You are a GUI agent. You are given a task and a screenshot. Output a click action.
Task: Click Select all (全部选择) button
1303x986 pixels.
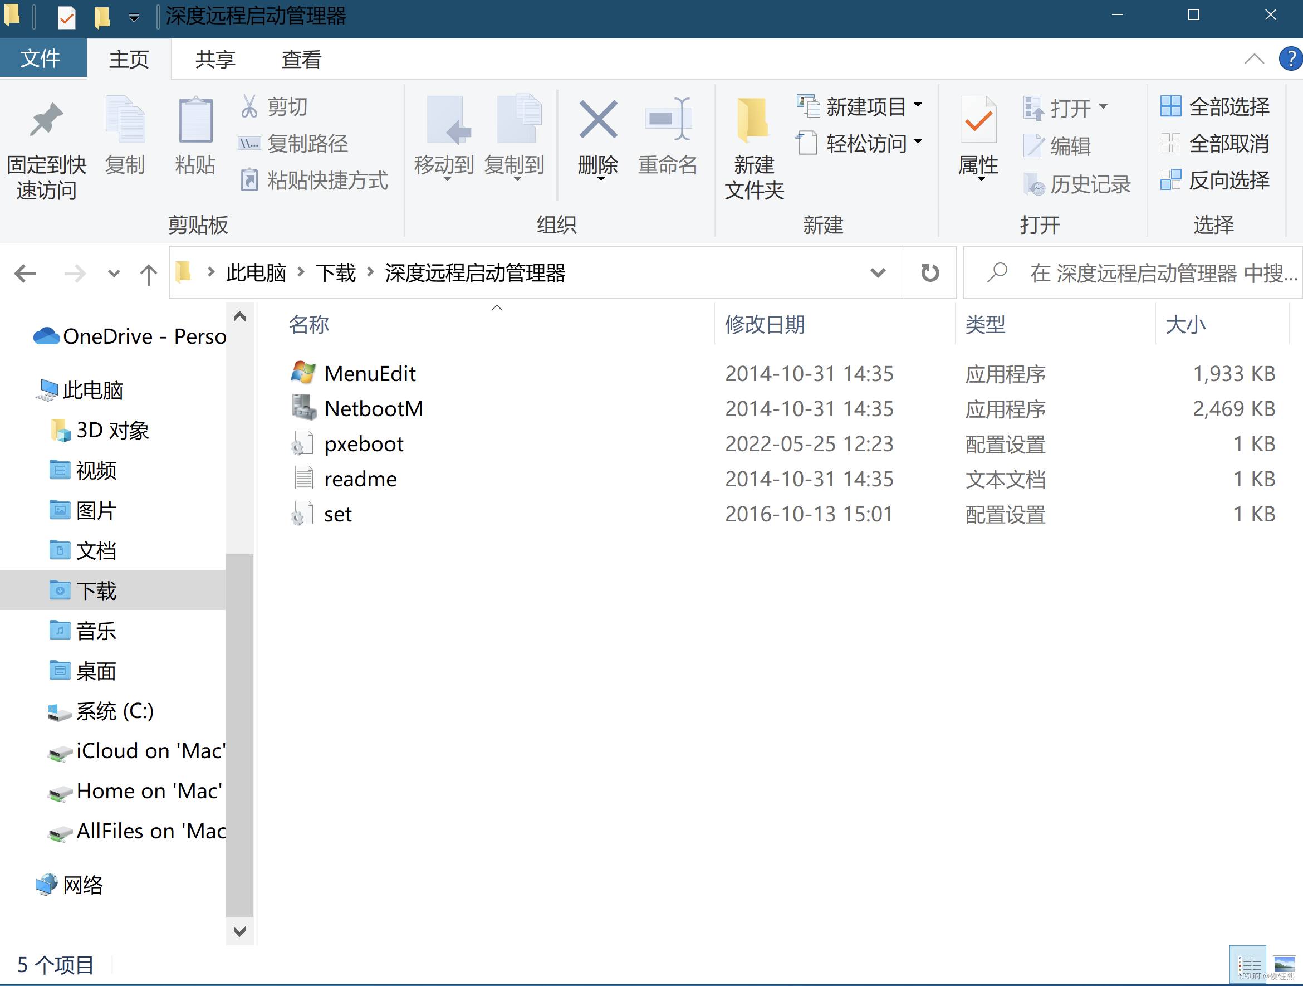click(1216, 106)
